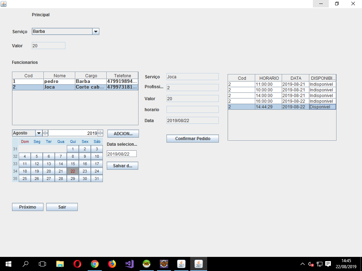This screenshot has width=362, height=271.
Task: Click the empty horario field
Action: [x=193, y=109]
